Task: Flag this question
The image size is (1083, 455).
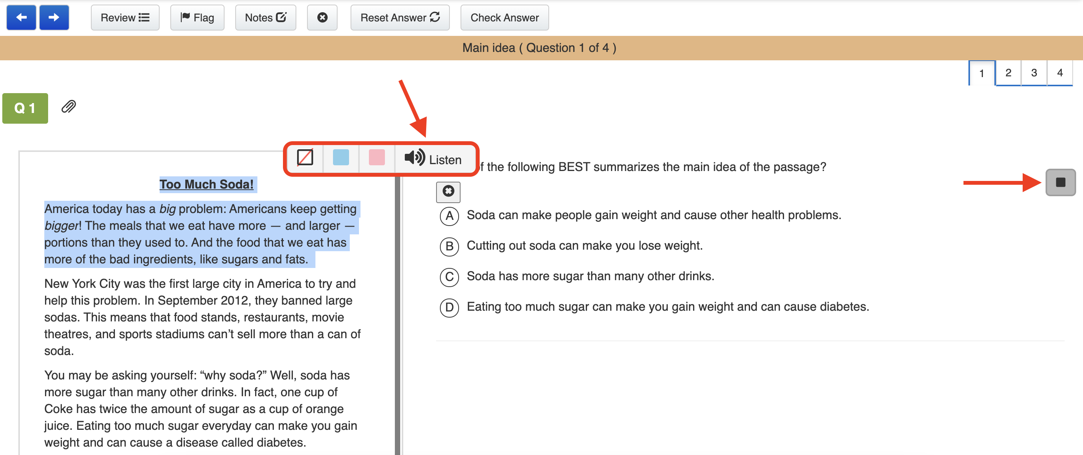Action: (197, 18)
